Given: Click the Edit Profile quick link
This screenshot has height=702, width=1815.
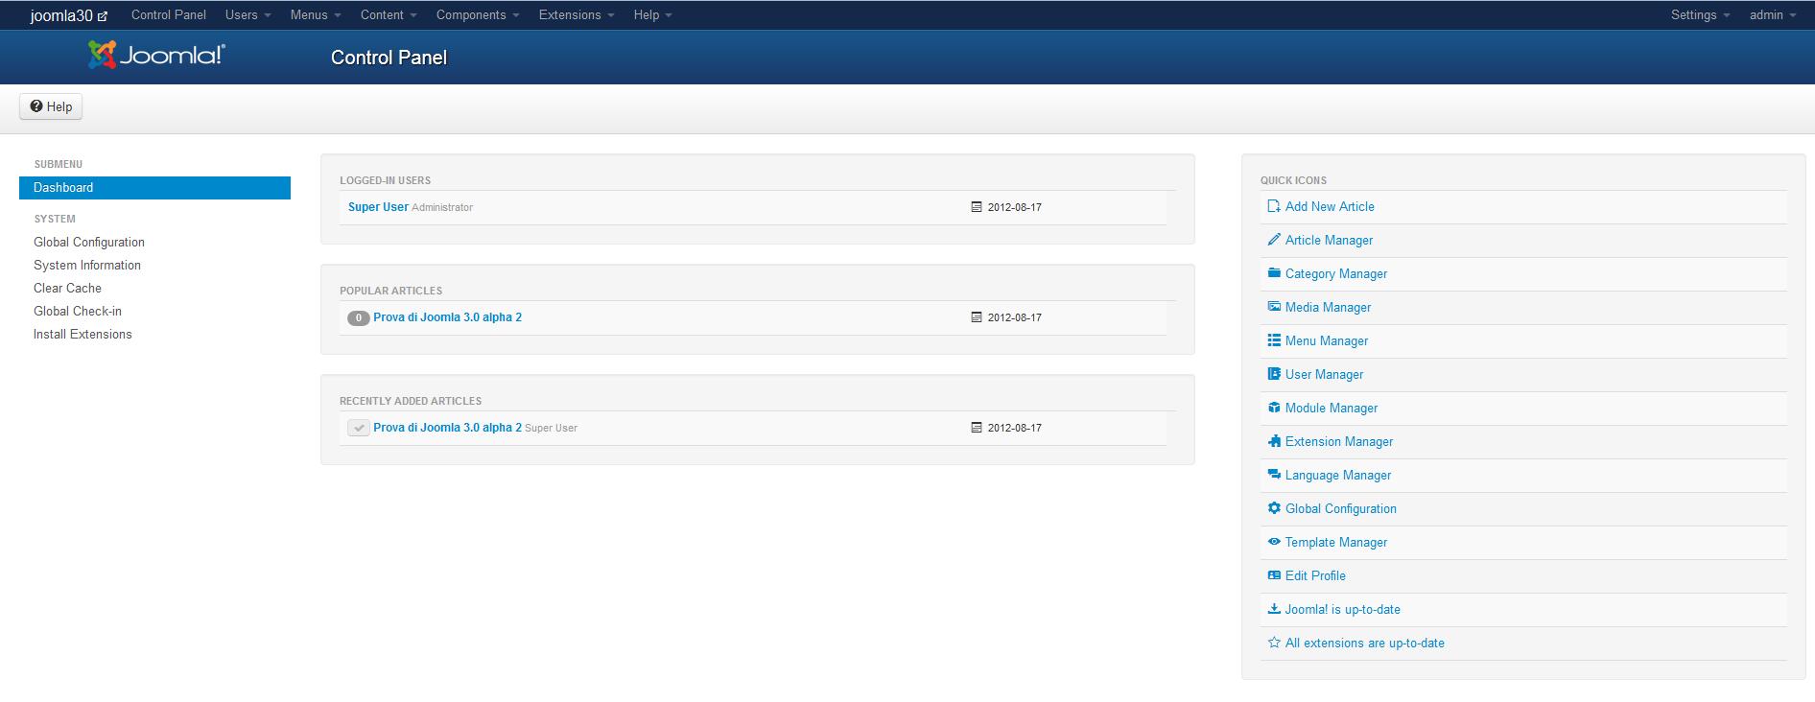Looking at the screenshot, I should [1315, 575].
